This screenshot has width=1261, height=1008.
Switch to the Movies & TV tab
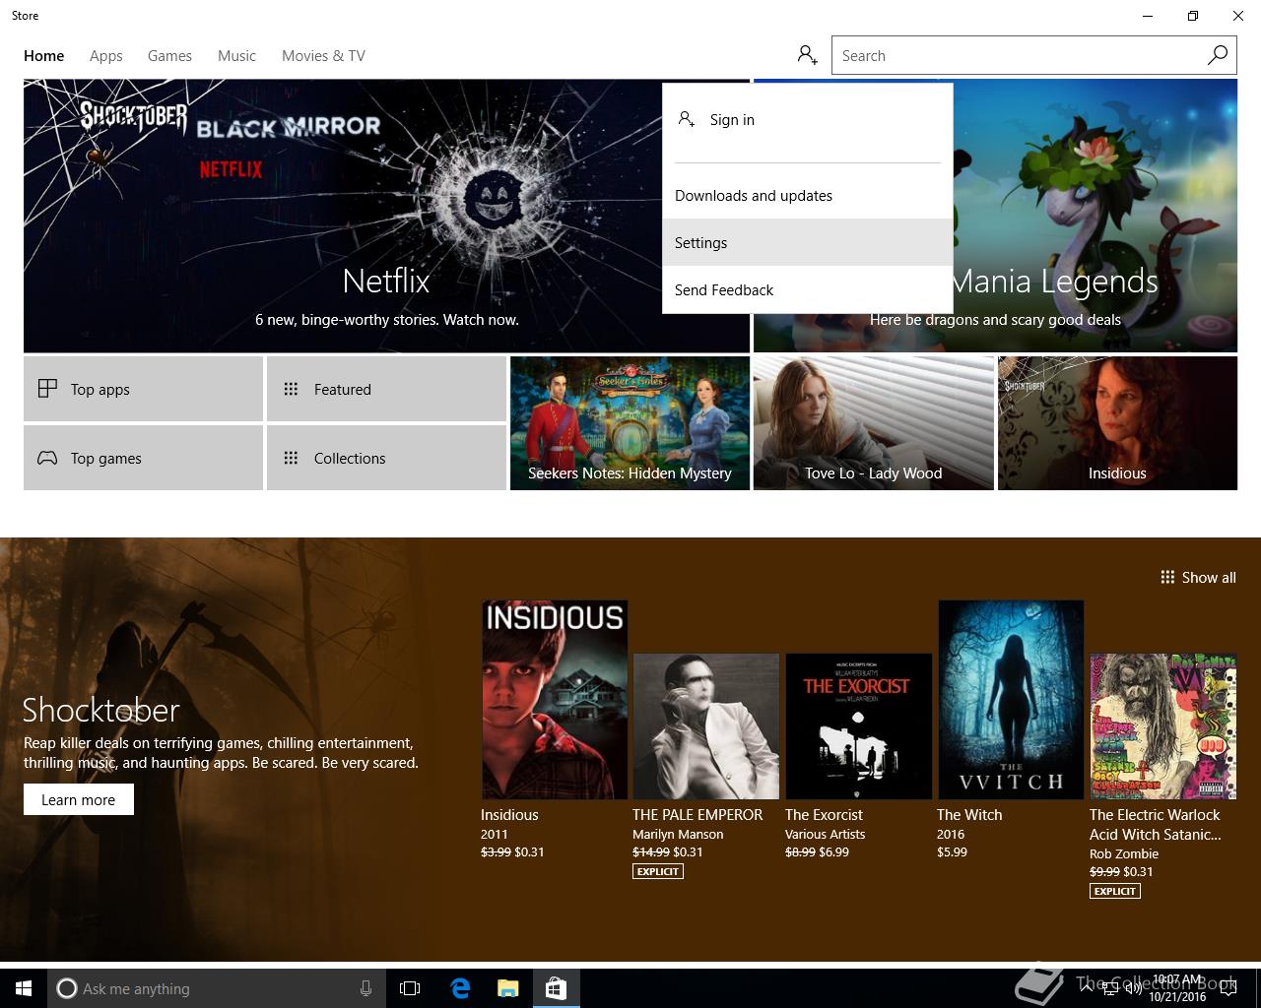[323, 56]
